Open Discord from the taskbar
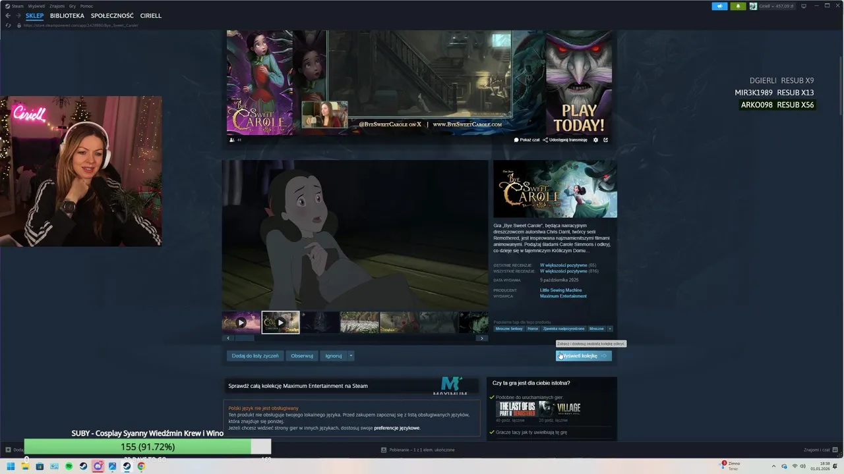The image size is (844, 474). click(98, 466)
